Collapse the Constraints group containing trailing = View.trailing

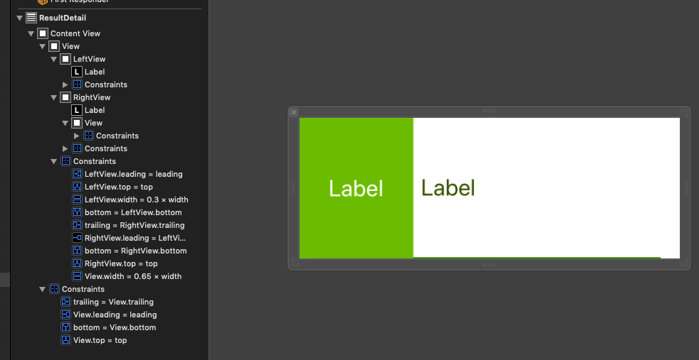tap(42, 289)
